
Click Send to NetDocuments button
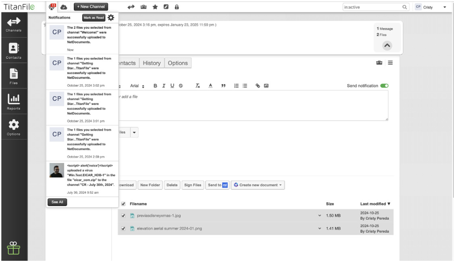[x=217, y=185]
